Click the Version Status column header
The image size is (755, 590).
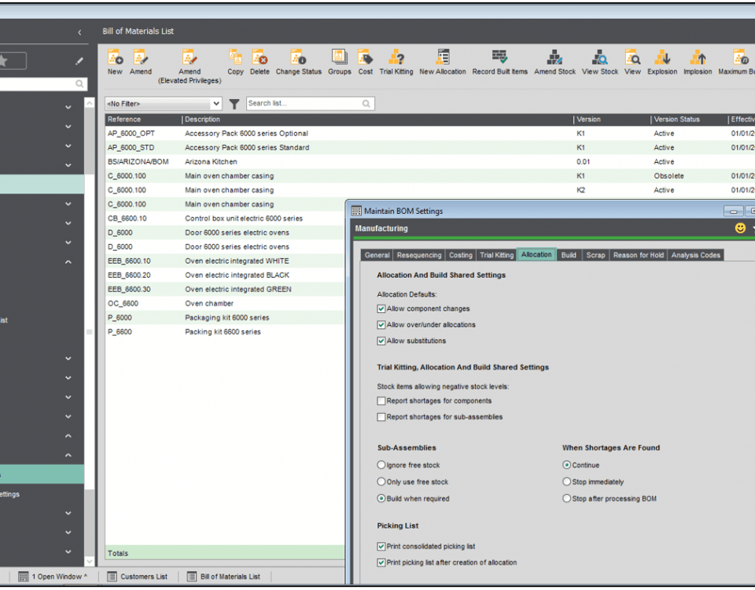click(689, 120)
